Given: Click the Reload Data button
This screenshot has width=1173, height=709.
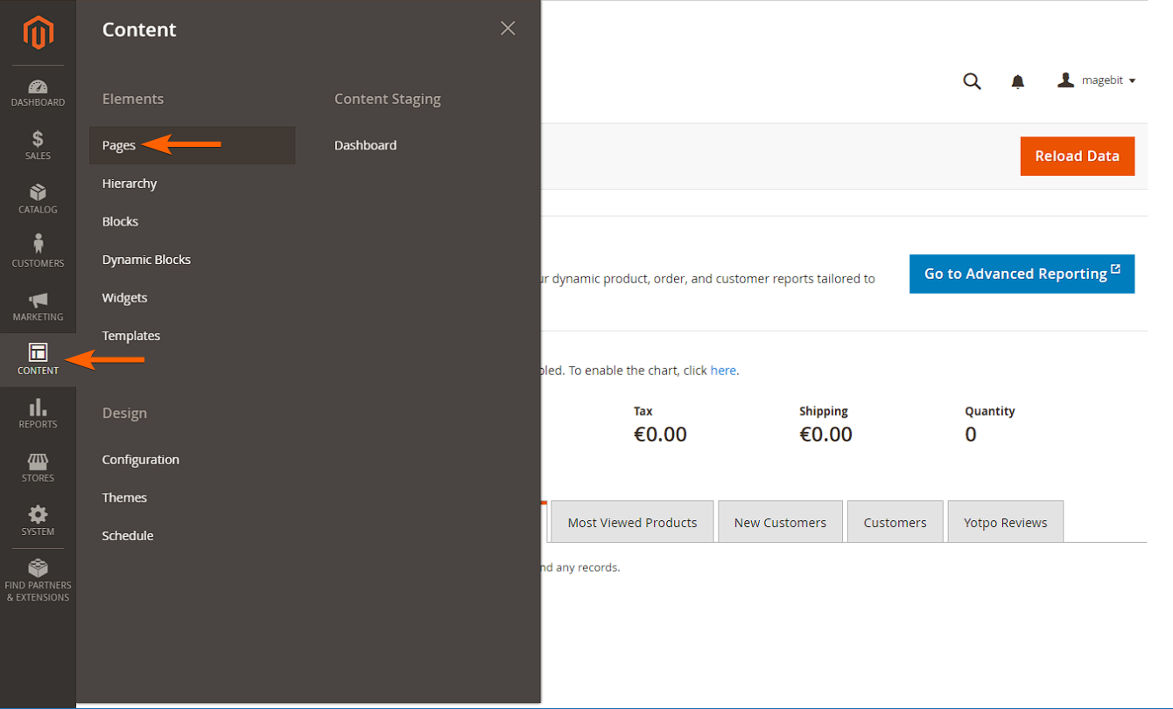Looking at the screenshot, I should (1078, 156).
